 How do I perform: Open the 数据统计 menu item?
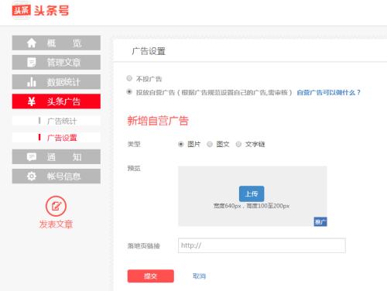(57, 82)
